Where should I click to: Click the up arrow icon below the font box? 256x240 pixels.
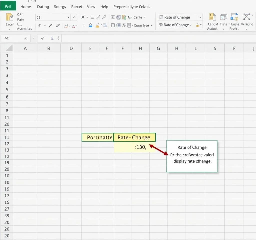pyautogui.click(x=39, y=25)
